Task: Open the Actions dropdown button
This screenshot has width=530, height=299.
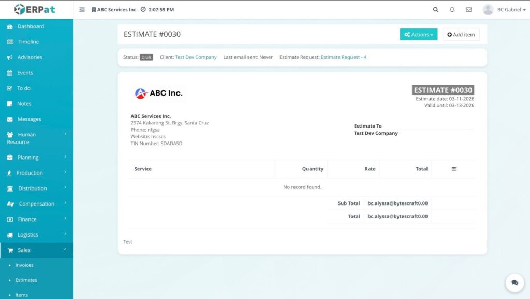Action: pyautogui.click(x=418, y=35)
